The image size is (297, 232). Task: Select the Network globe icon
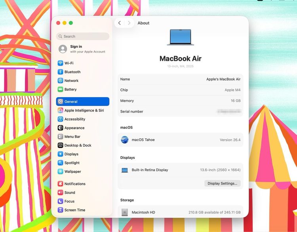tap(61, 81)
